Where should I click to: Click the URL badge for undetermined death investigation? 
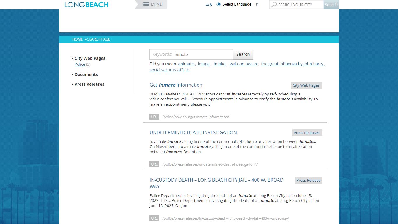coord(154,164)
